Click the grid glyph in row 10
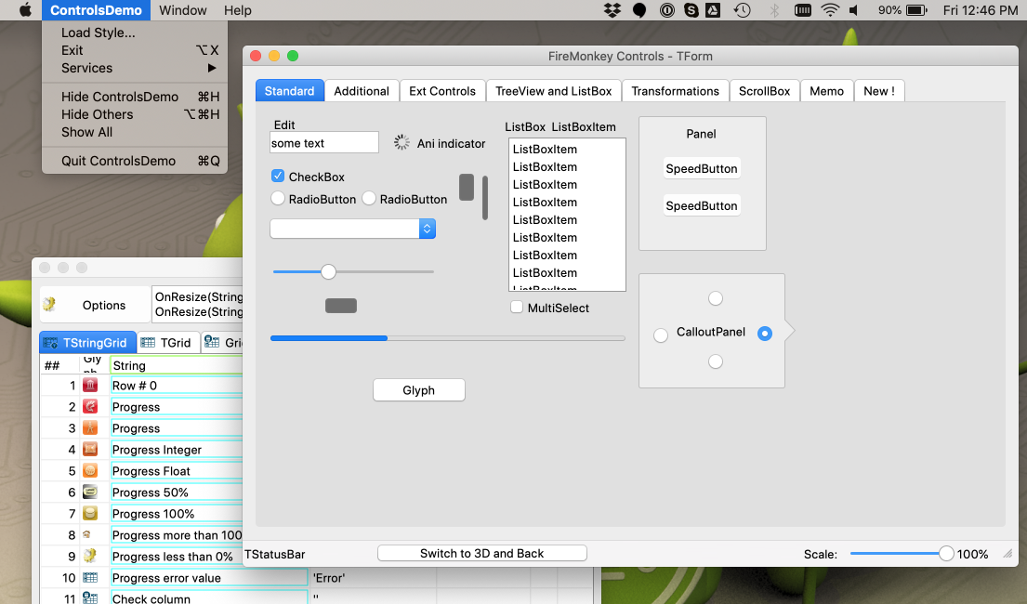 point(90,577)
